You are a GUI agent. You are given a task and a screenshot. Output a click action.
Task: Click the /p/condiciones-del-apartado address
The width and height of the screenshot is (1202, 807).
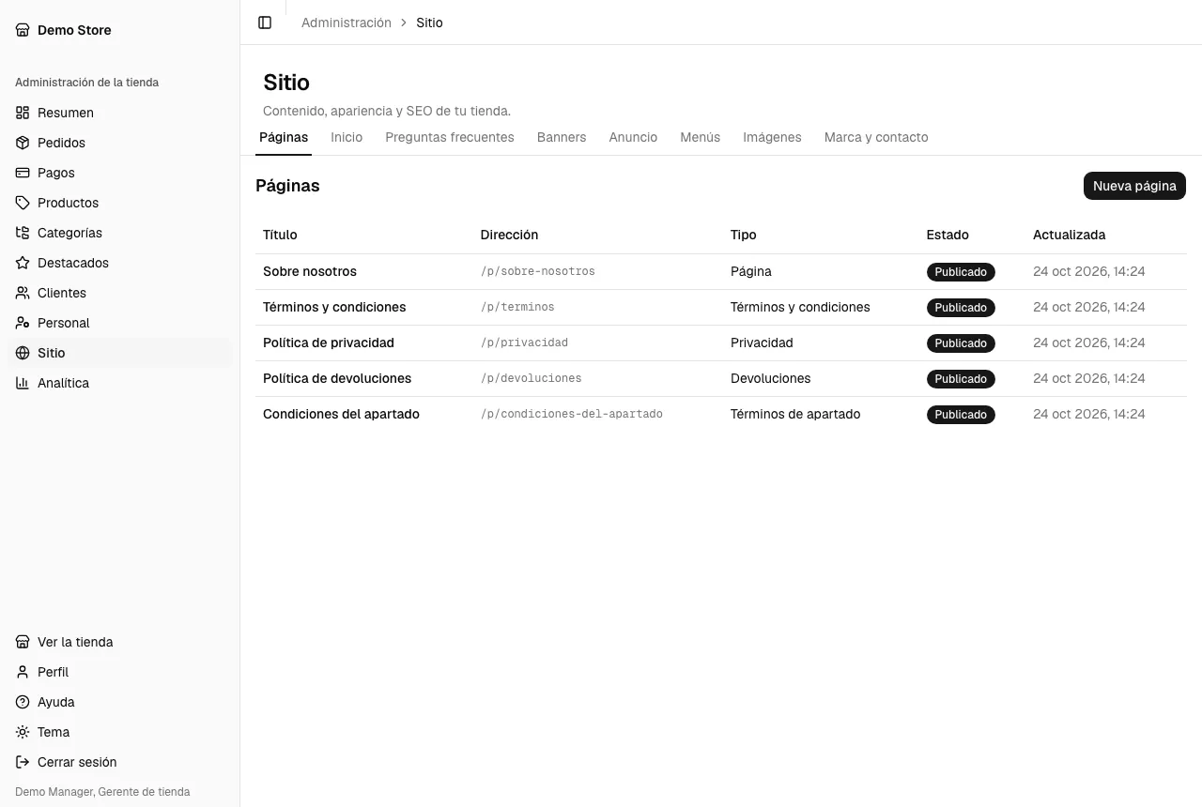click(572, 414)
